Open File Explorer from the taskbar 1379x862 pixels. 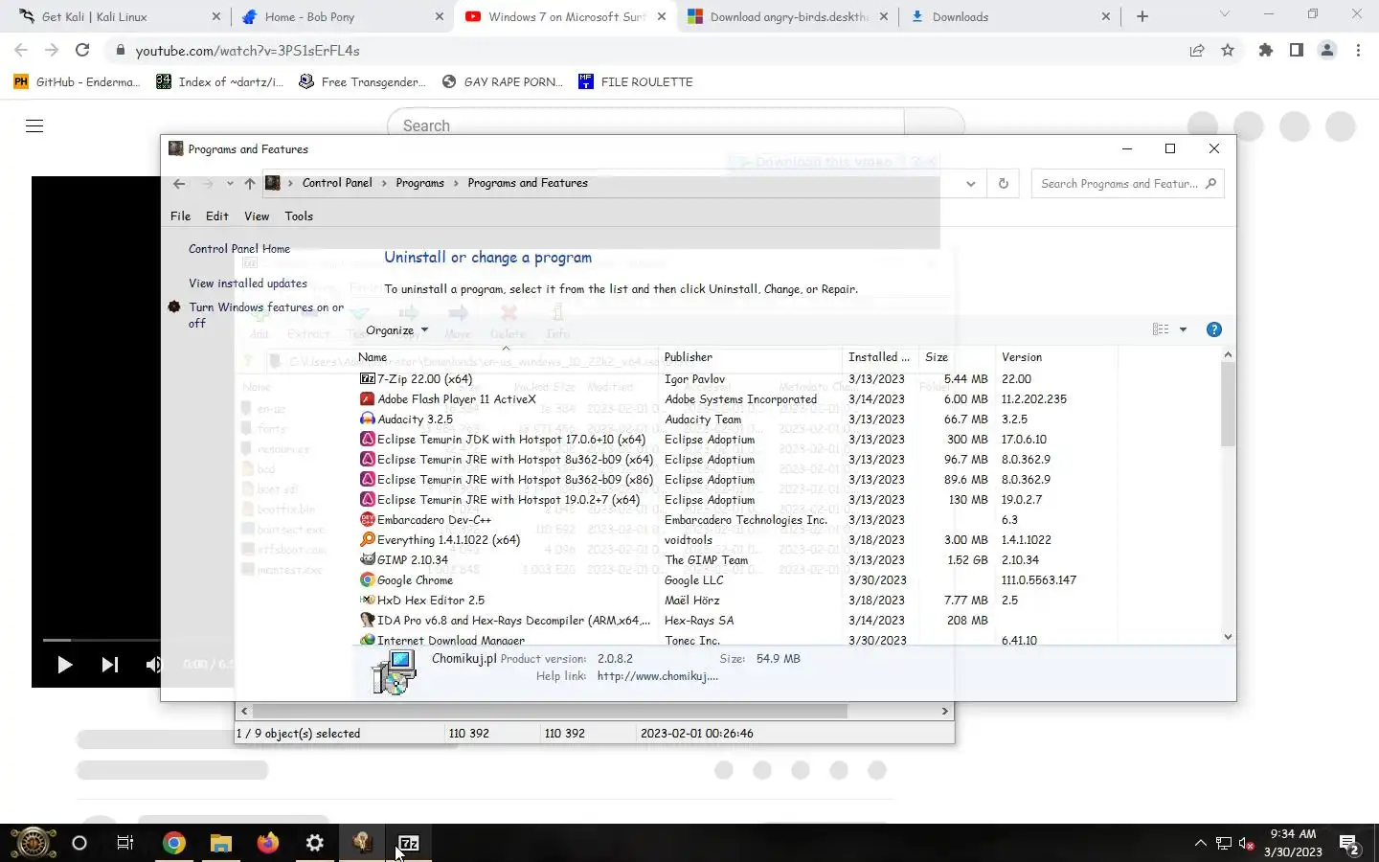(221, 843)
